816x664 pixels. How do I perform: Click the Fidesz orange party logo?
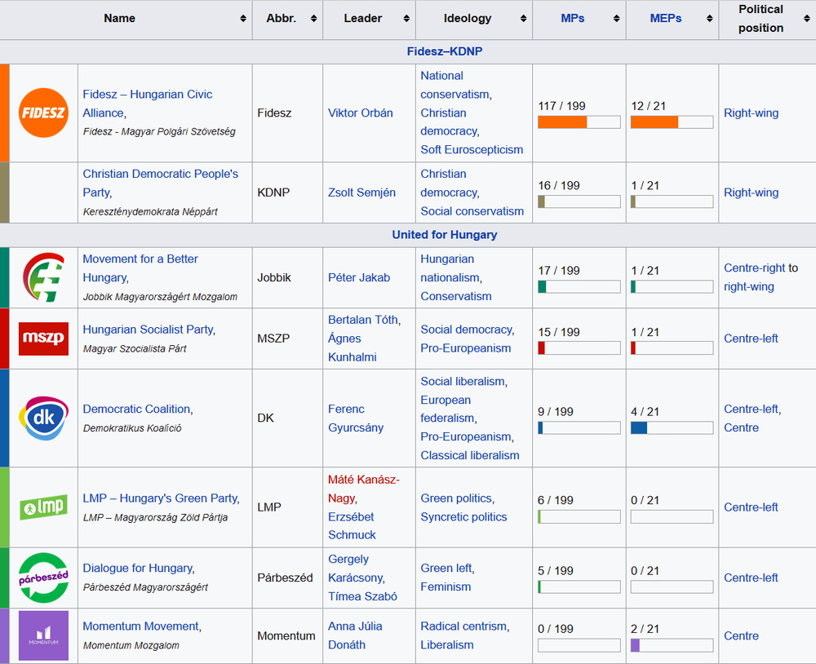[x=43, y=113]
